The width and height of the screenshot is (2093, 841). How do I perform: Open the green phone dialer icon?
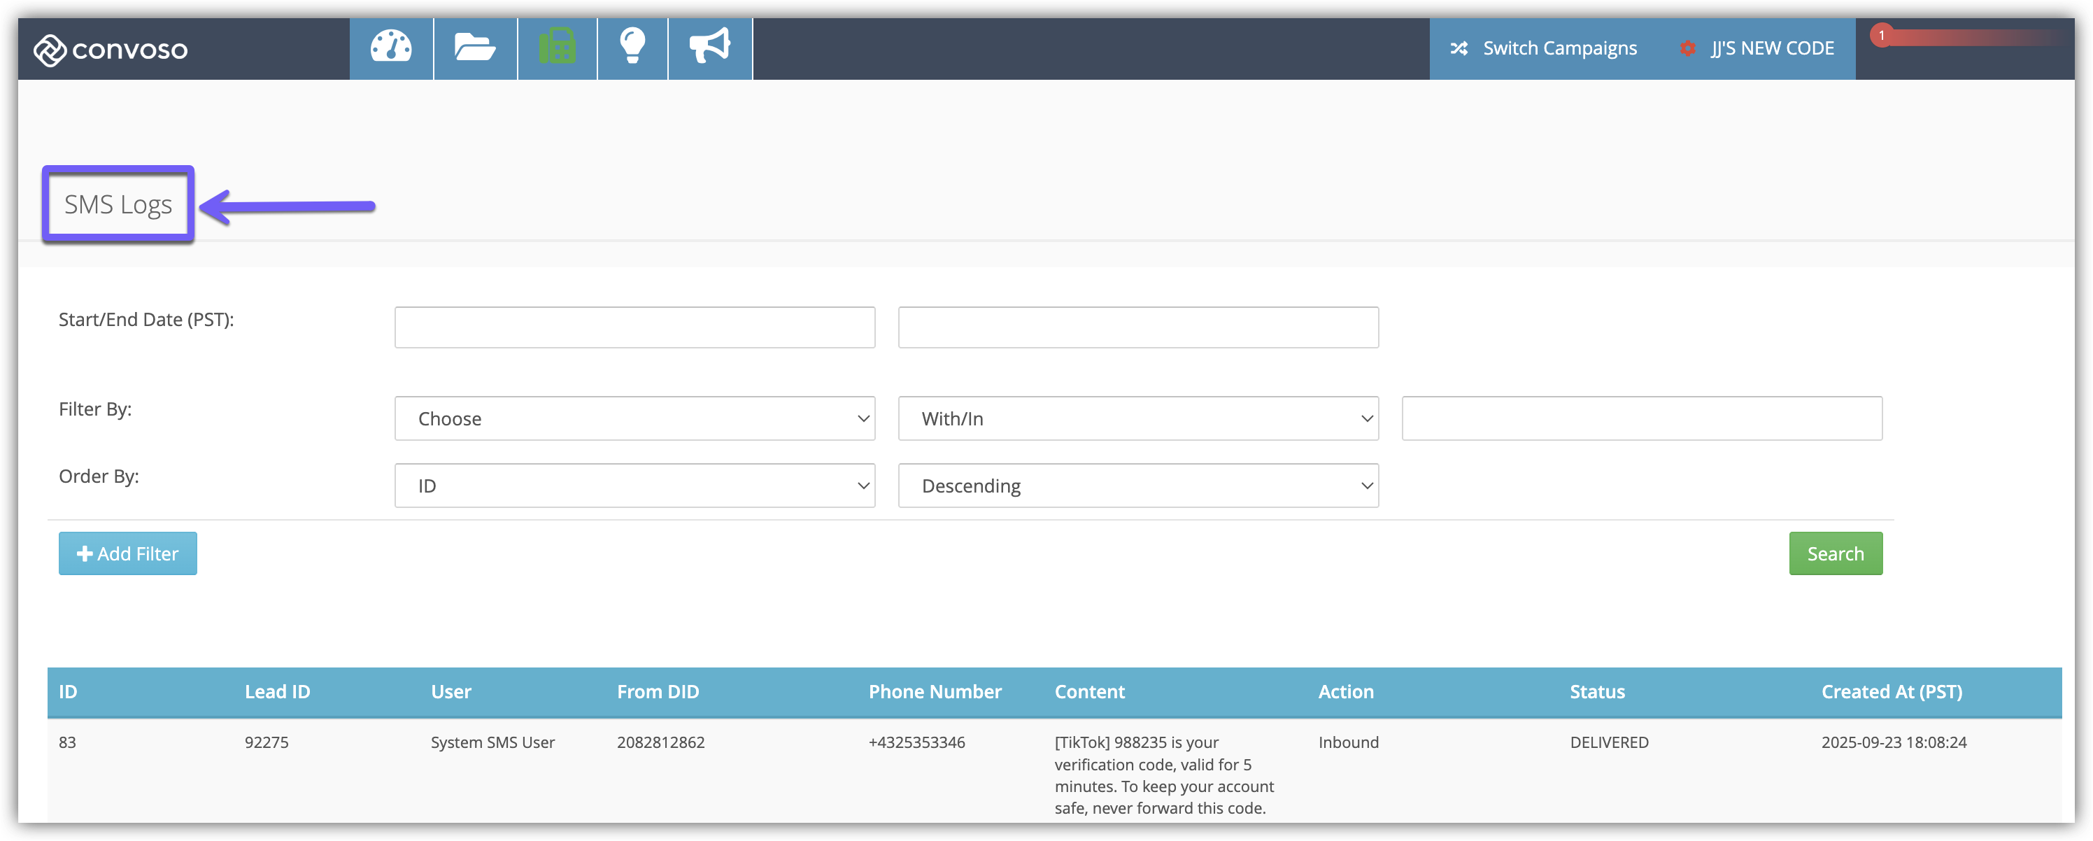click(x=558, y=47)
